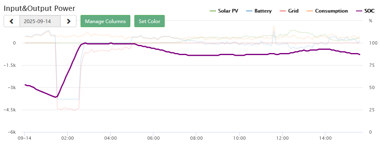The width and height of the screenshot is (380, 149).
Task: Toggle Battery series visibility in legend
Action: [x=259, y=11]
